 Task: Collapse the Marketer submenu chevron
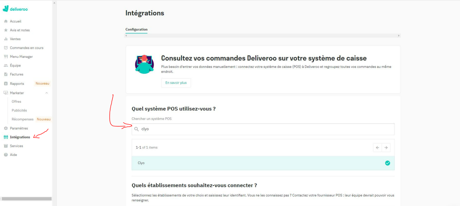(x=47, y=93)
